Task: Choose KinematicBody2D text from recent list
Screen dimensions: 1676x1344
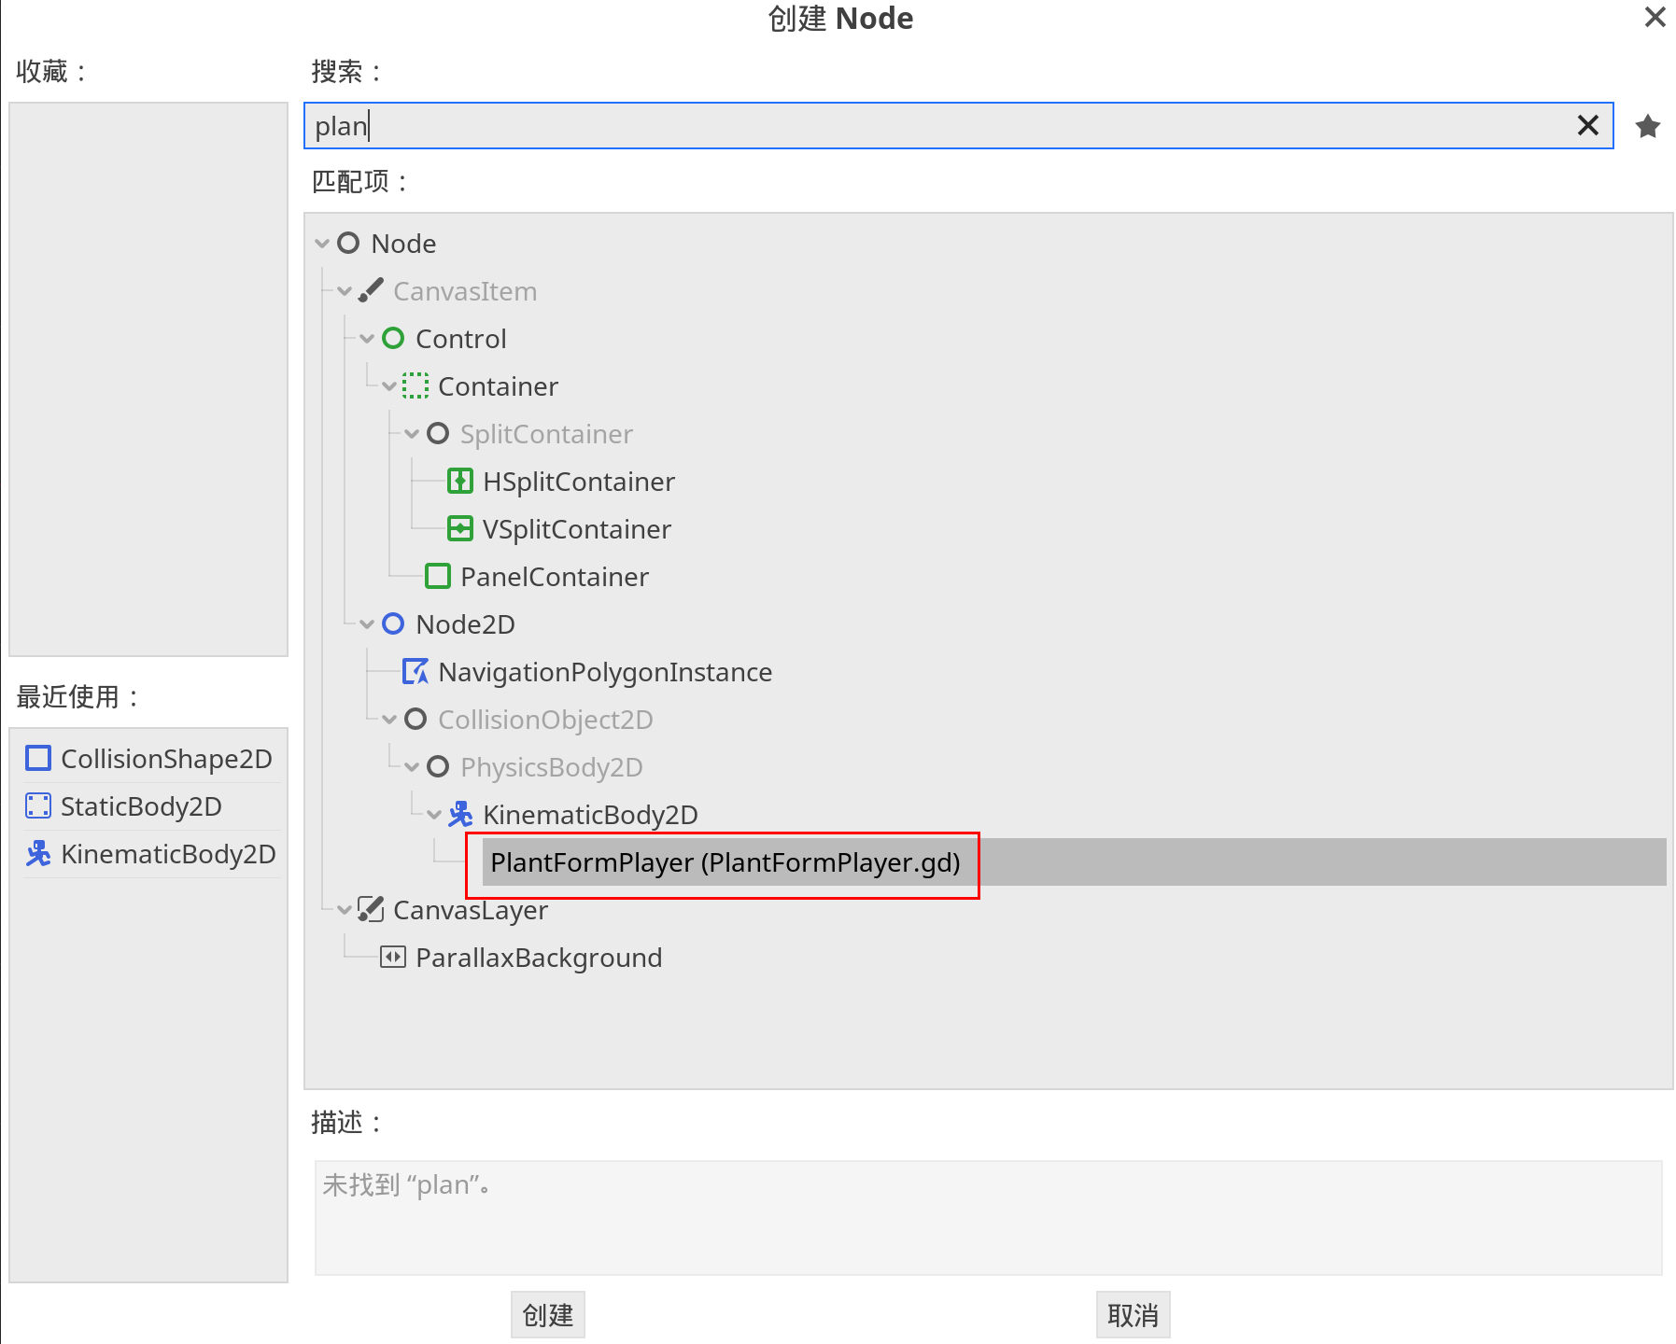Action: pos(168,854)
